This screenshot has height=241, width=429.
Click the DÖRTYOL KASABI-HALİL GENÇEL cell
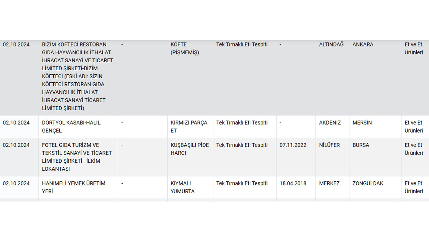point(71,127)
